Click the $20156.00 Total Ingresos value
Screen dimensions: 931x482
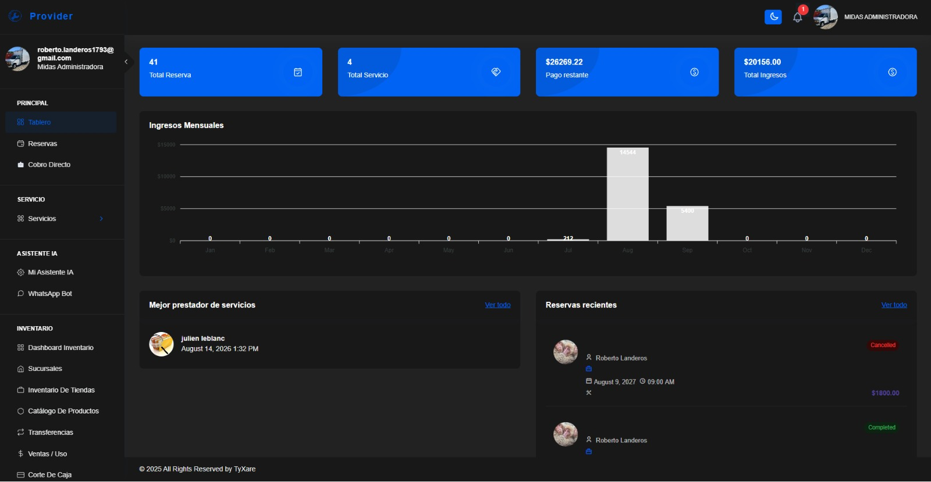762,62
